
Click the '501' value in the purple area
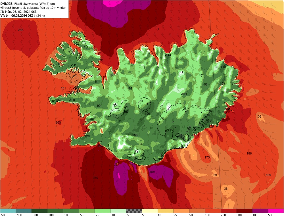click(153, 172)
